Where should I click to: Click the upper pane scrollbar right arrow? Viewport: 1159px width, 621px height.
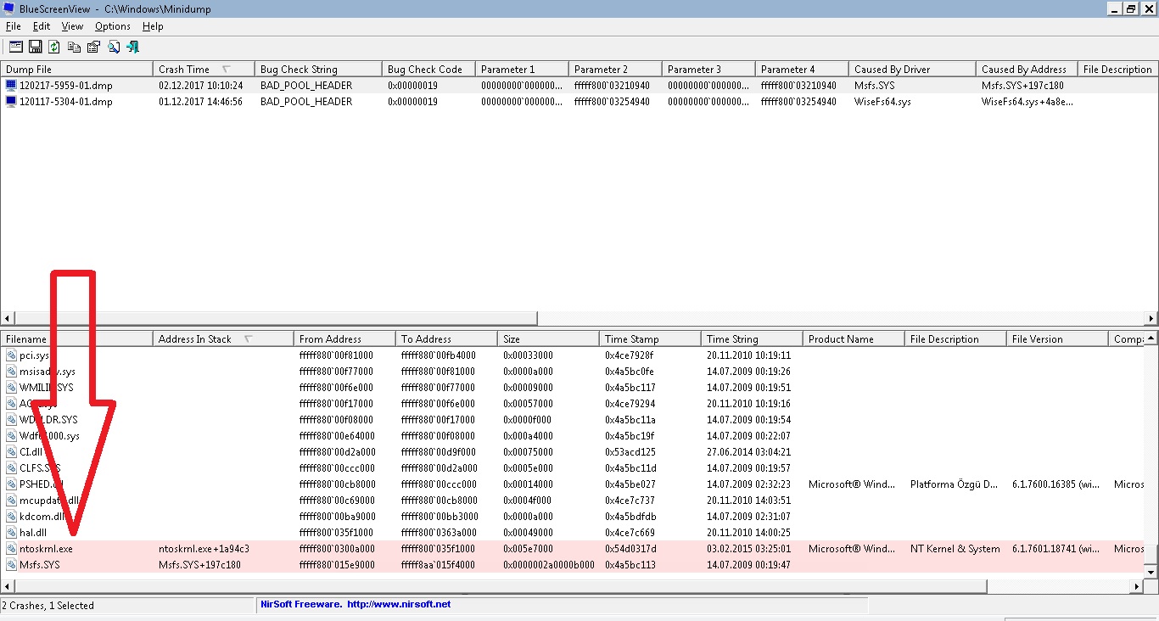click(x=1151, y=319)
